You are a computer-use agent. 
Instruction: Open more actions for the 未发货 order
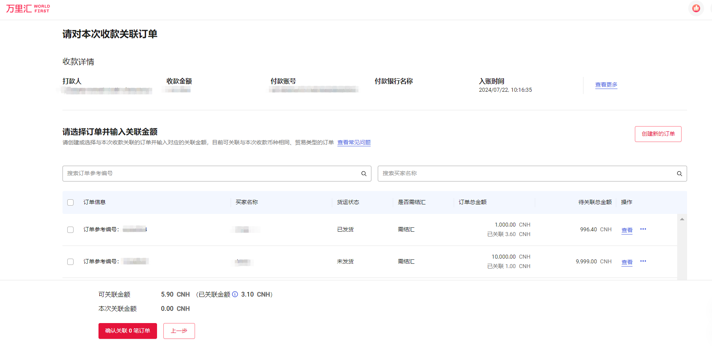643,261
